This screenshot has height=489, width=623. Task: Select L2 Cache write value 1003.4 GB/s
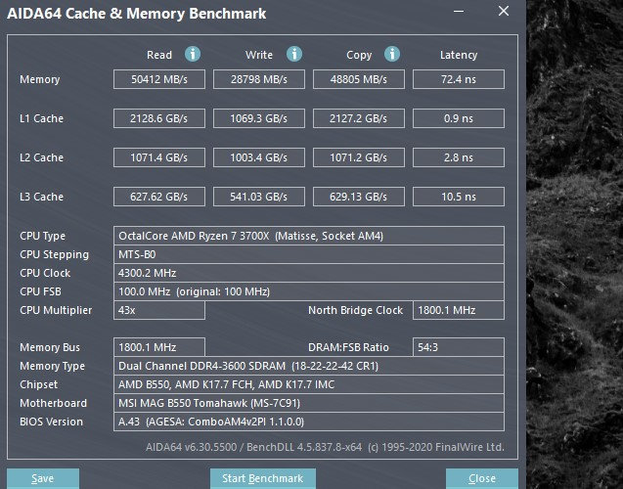pos(259,157)
